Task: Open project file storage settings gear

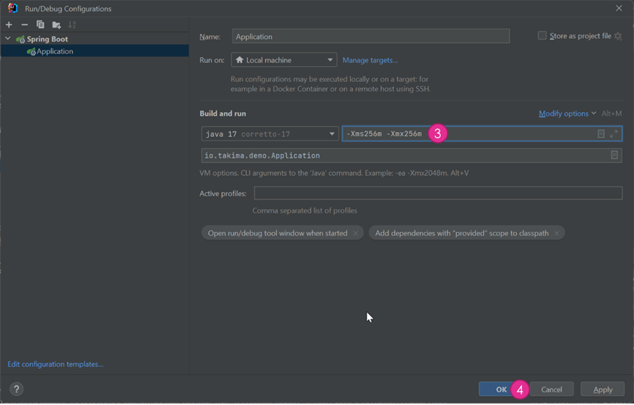Action: (617, 36)
